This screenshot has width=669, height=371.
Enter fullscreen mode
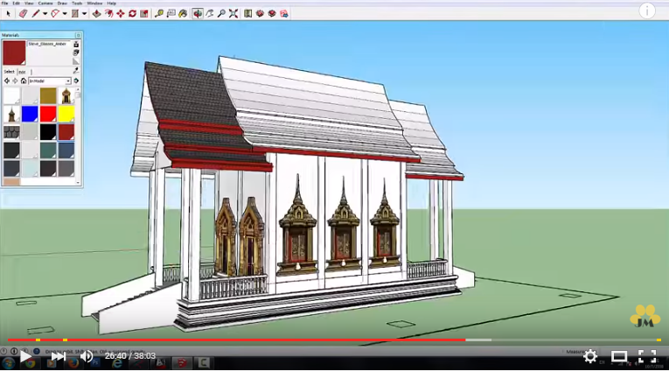(x=647, y=355)
